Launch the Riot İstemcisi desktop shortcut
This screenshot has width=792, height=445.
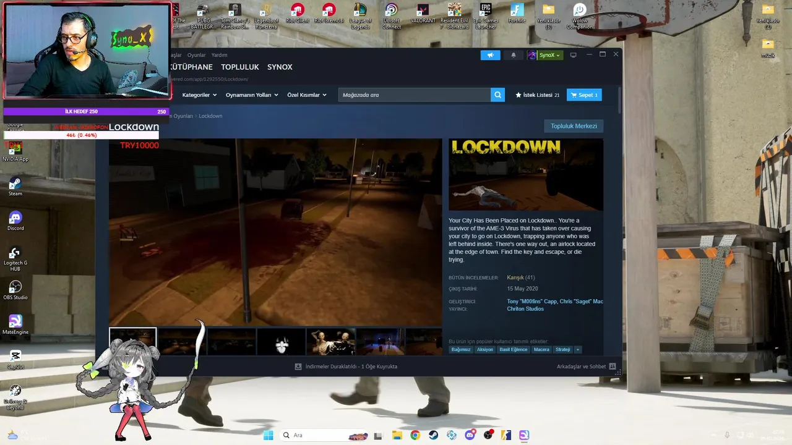tap(329, 14)
